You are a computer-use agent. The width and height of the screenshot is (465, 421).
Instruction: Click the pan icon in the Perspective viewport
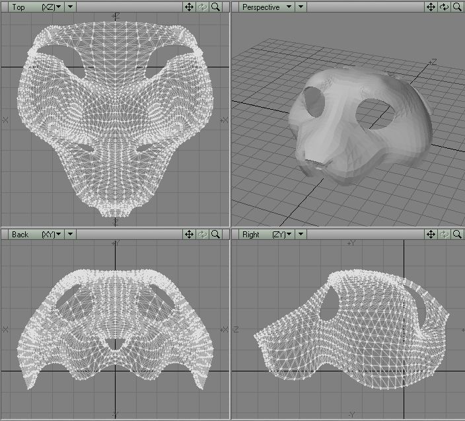point(431,7)
